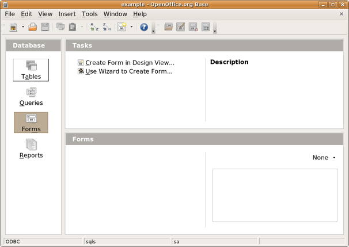Close the OpenOffice.org Base window
Screen dimensions: 349x247
[x=343, y=5]
